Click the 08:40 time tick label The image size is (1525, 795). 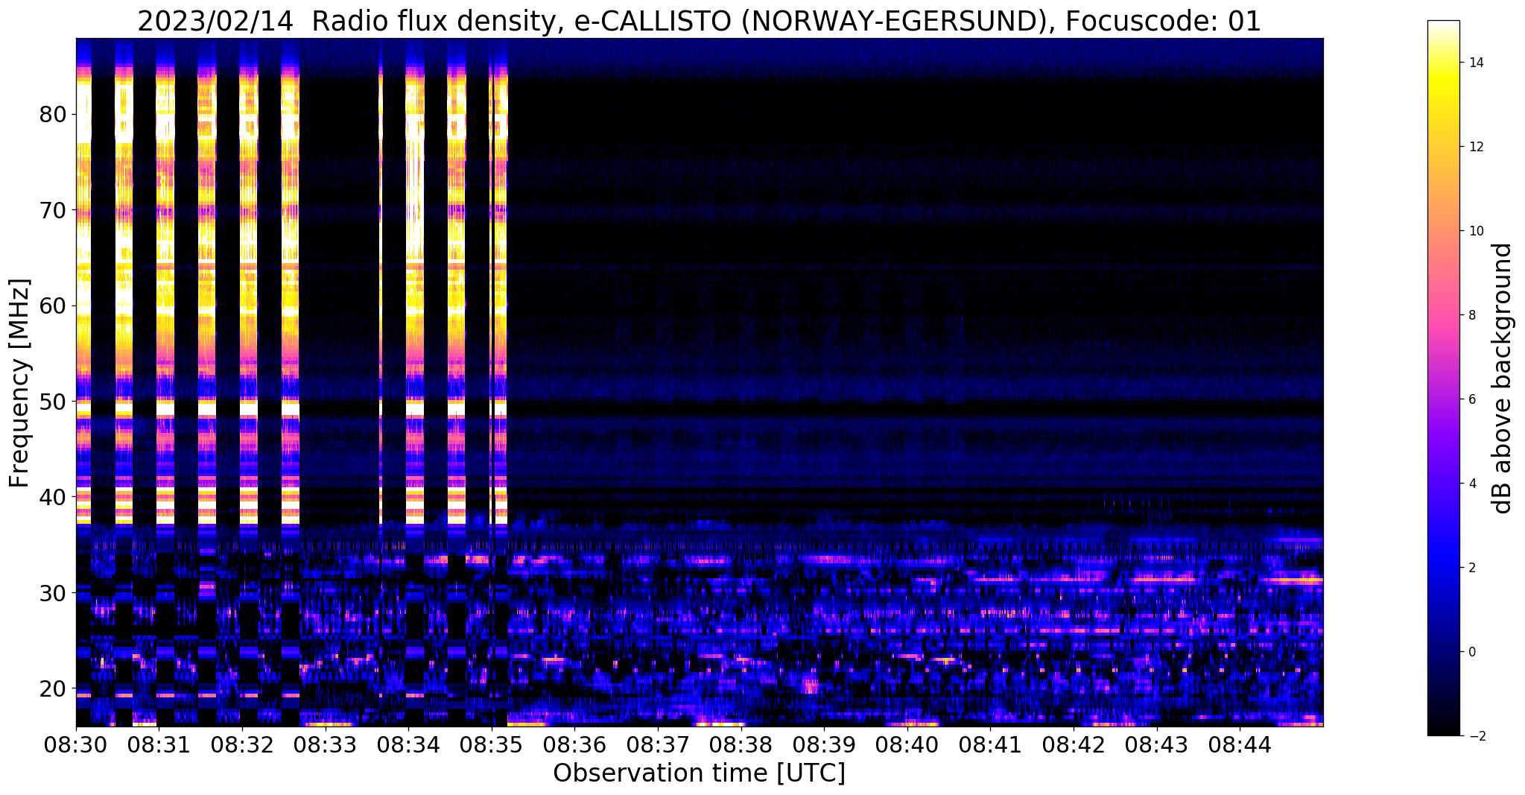click(x=907, y=745)
